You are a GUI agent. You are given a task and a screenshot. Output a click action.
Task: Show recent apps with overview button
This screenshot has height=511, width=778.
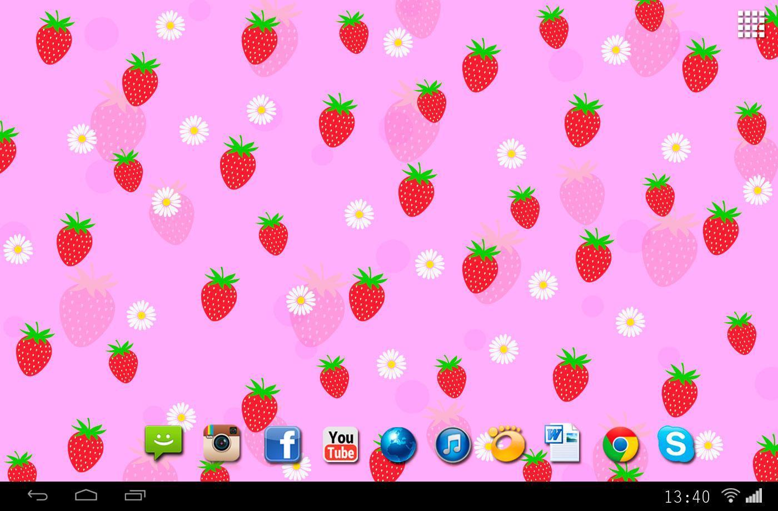[134, 495]
